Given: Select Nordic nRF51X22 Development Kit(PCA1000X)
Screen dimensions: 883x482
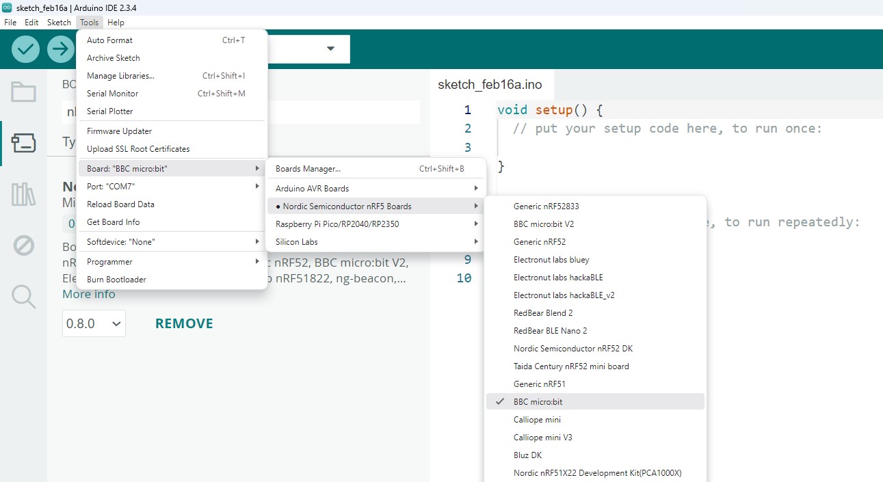Looking at the screenshot, I should click(595, 472).
